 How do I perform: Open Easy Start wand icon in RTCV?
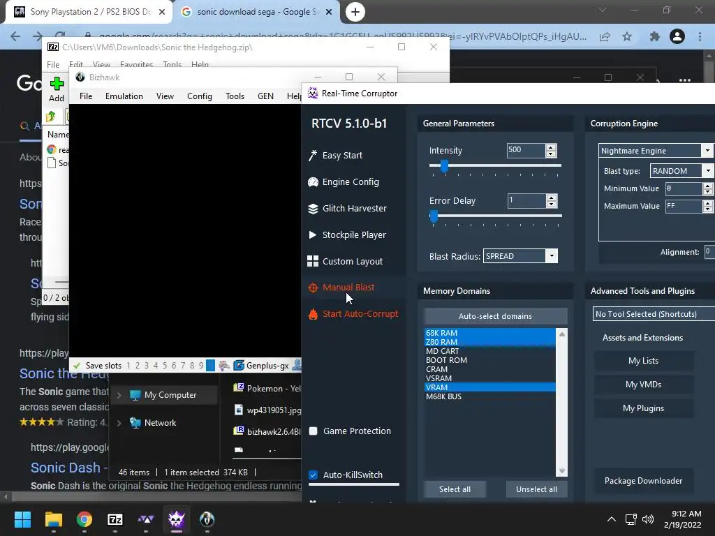[x=313, y=156]
